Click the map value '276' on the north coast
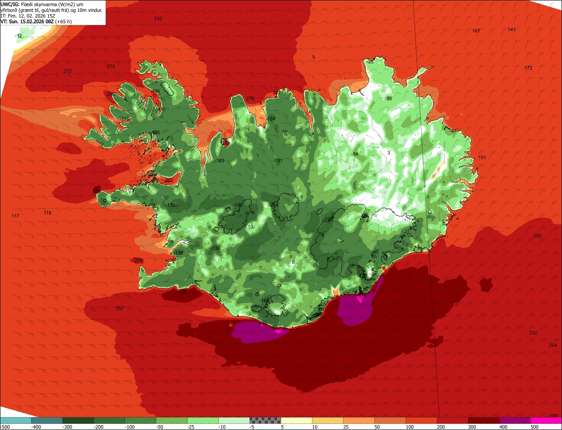The height and width of the screenshot is (430, 562). tap(250, 99)
